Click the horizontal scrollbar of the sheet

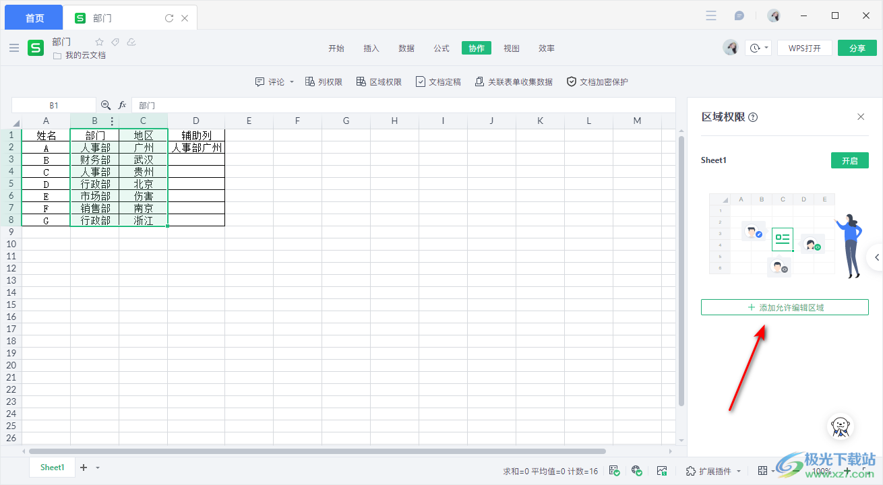pyautogui.click(x=317, y=451)
